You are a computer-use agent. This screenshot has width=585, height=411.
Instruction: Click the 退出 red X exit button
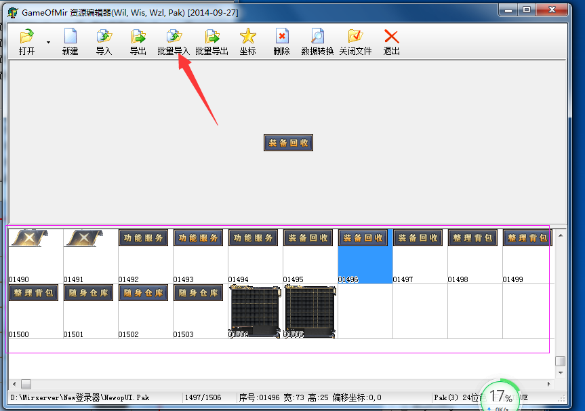click(391, 37)
